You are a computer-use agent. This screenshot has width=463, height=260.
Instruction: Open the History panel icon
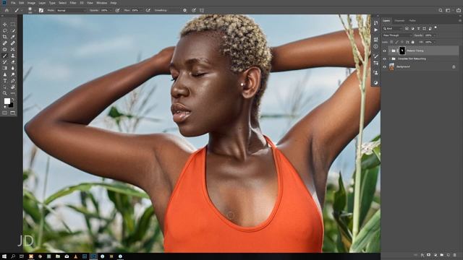375,22
